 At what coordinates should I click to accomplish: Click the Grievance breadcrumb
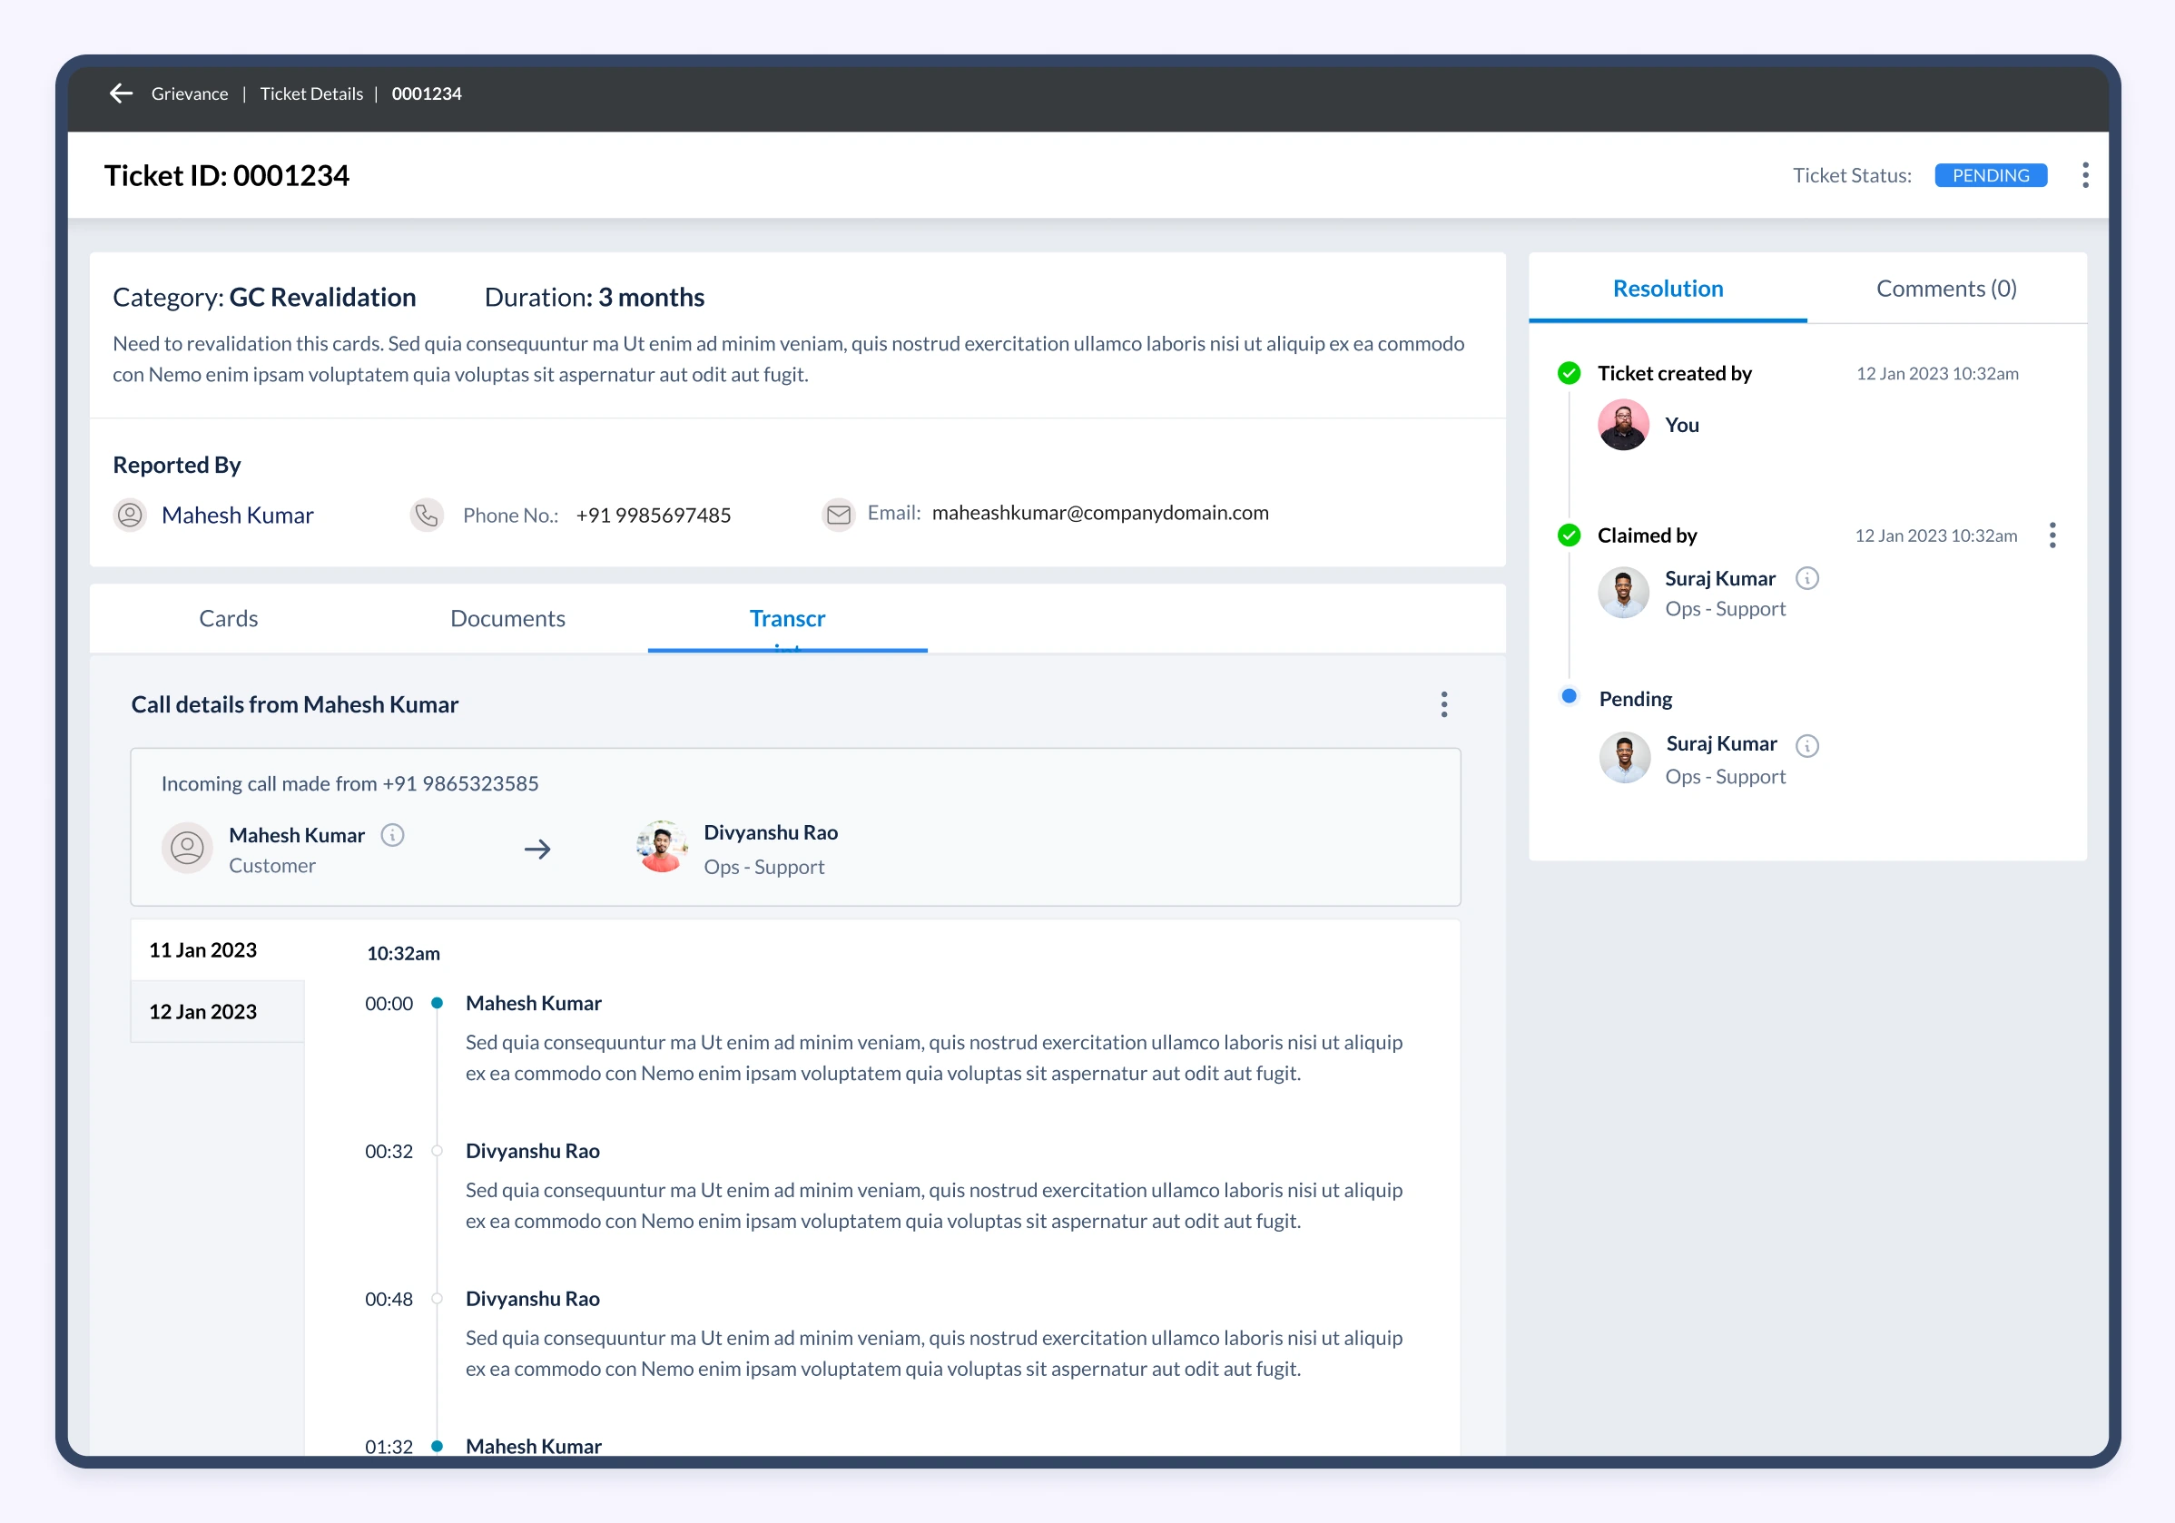(190, 93)
